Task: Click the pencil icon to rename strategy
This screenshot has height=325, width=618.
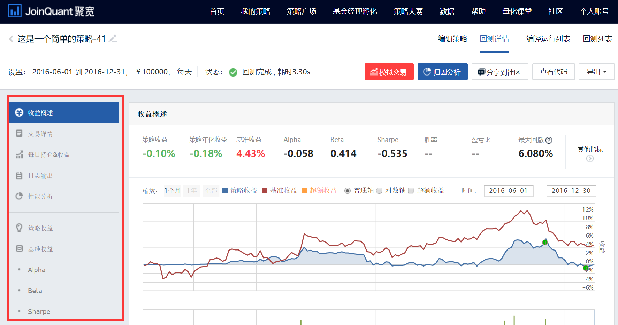Action: (113, 39)
